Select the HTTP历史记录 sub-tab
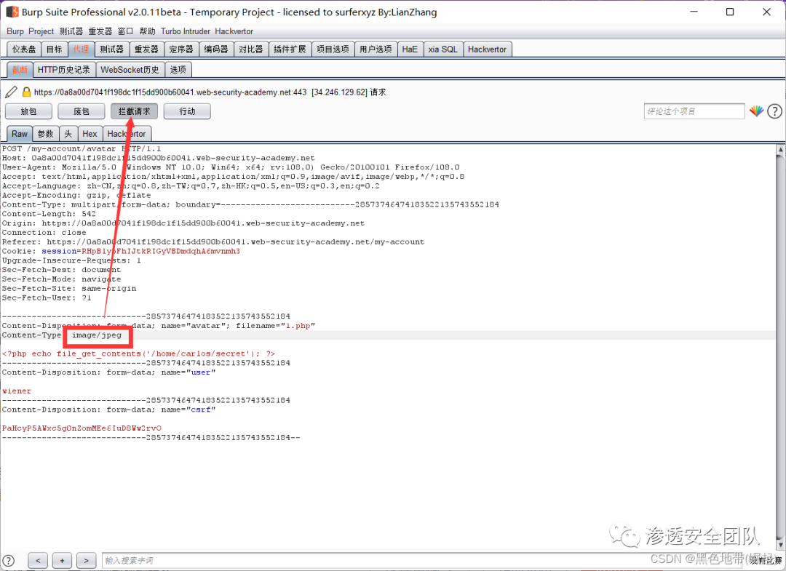 coord(63,70)
